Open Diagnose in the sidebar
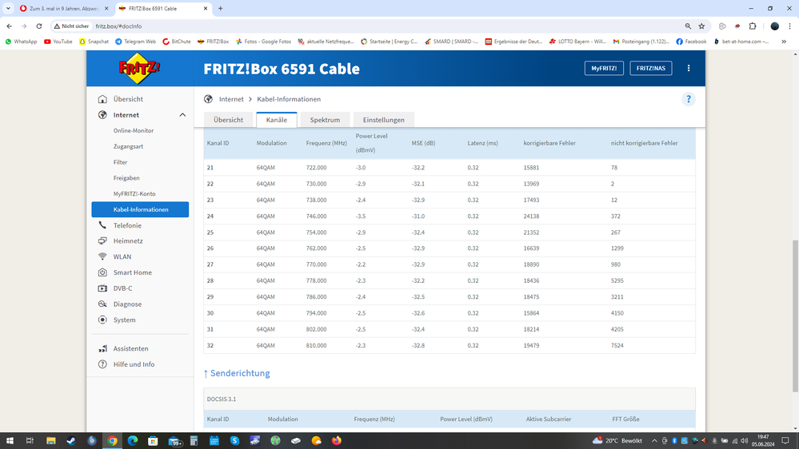The height and width of the screenshot is (449, 799). [x=127, y=304]
